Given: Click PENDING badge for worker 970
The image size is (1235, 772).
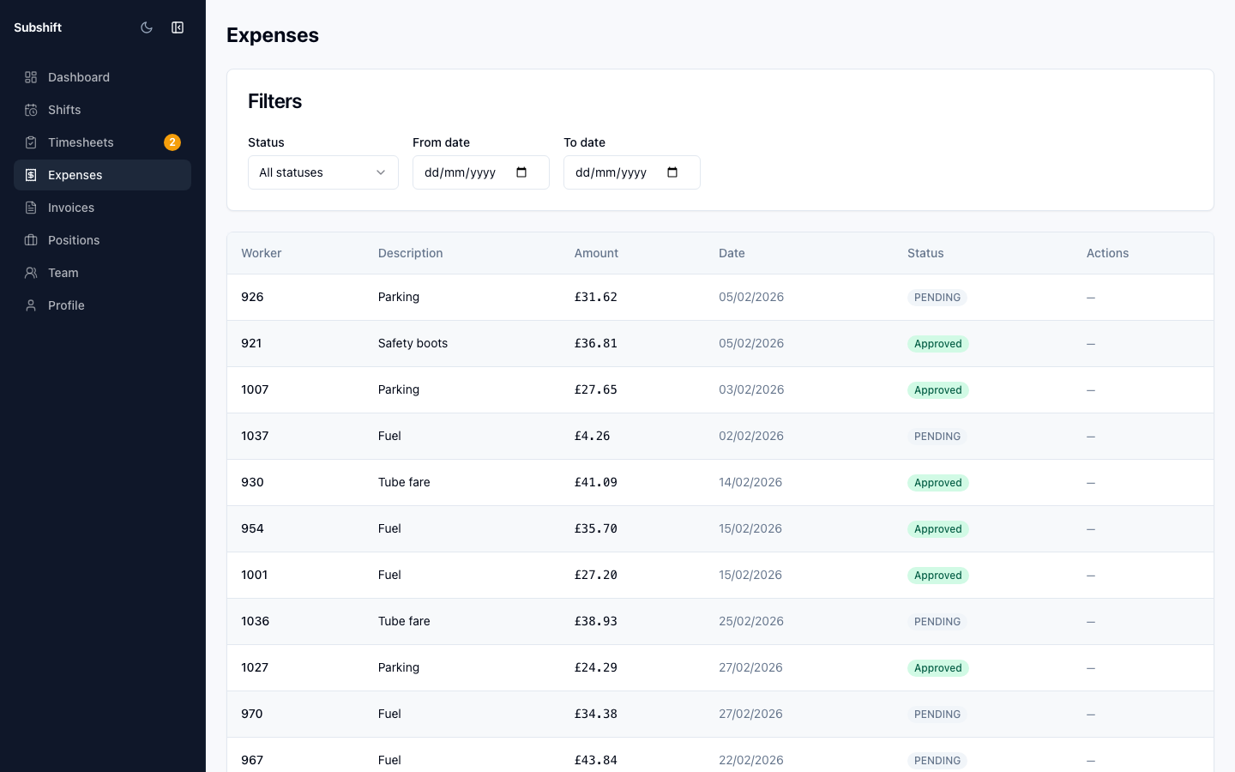Looking at the screenshot, I should point(937,715).
